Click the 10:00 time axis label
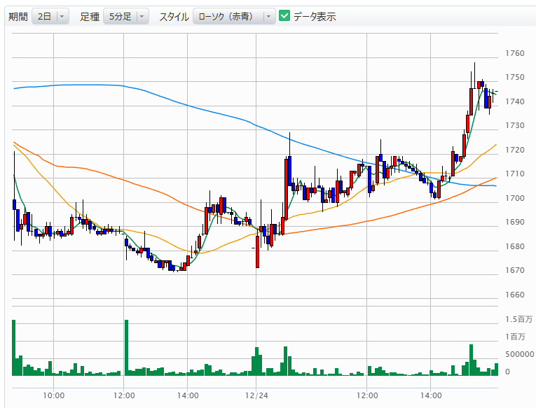 click(x=53, y=395)
